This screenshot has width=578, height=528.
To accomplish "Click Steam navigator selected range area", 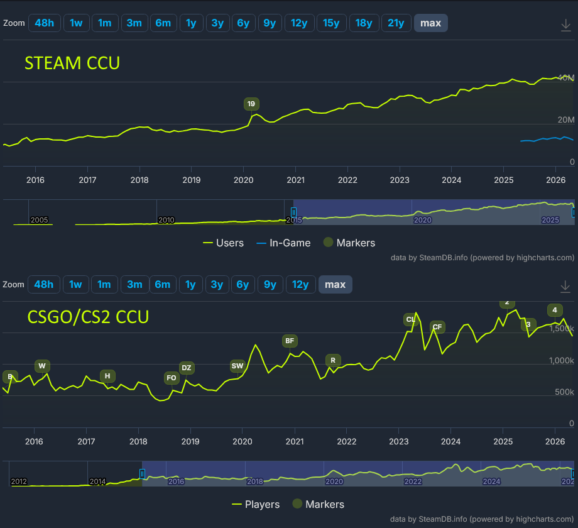I will (x=433, y=212).
